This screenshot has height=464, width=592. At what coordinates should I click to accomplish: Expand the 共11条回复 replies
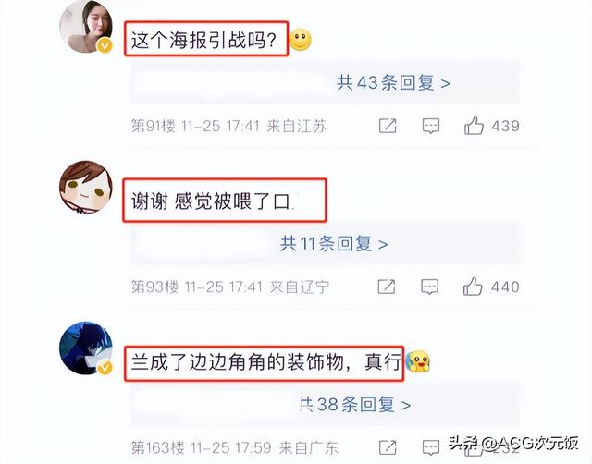[x=334, y=243]
